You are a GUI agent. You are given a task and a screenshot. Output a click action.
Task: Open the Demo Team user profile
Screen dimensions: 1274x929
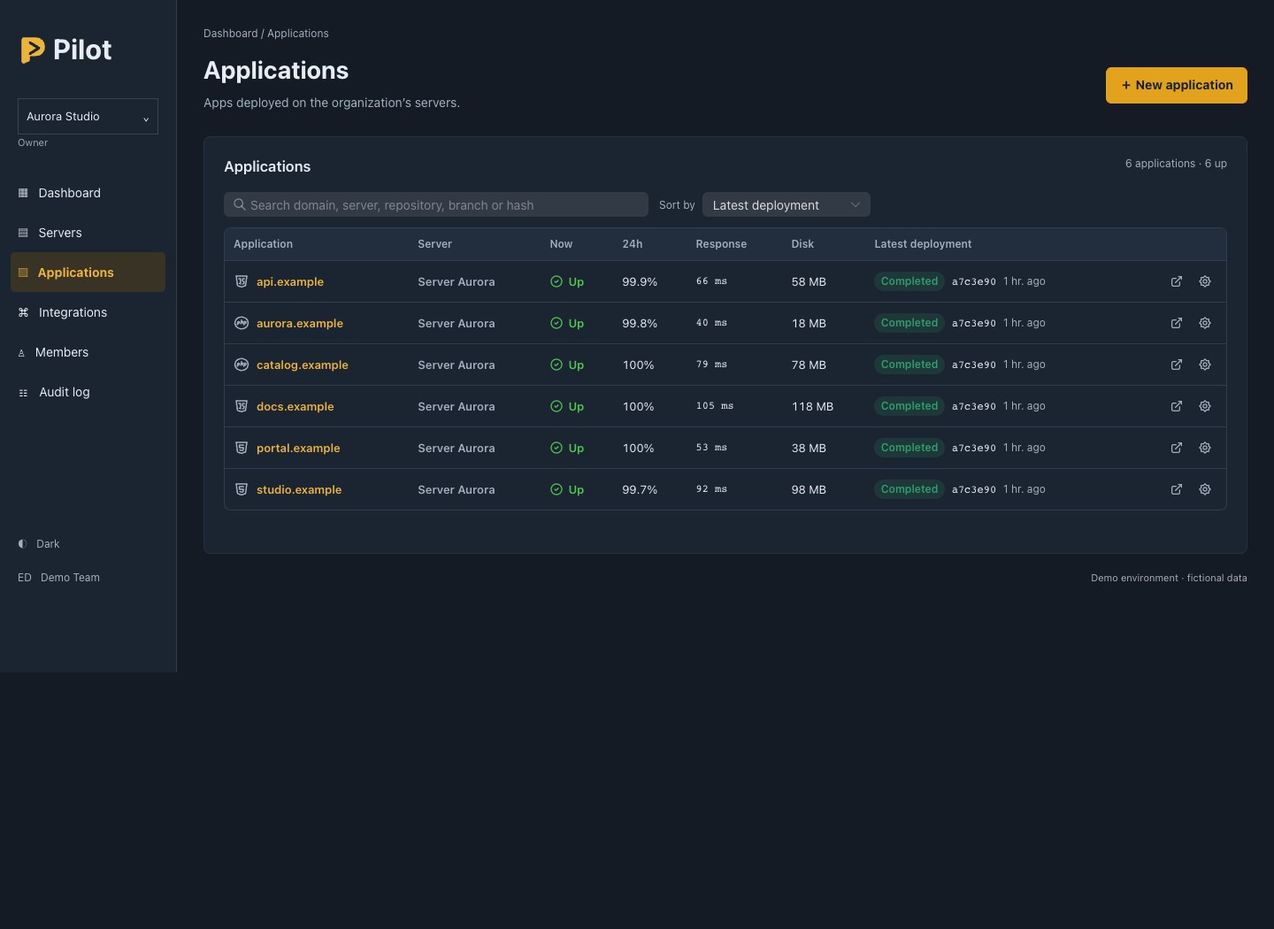pos(58,578)
